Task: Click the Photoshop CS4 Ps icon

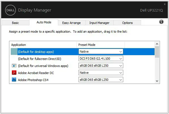Action: [14, 80]
